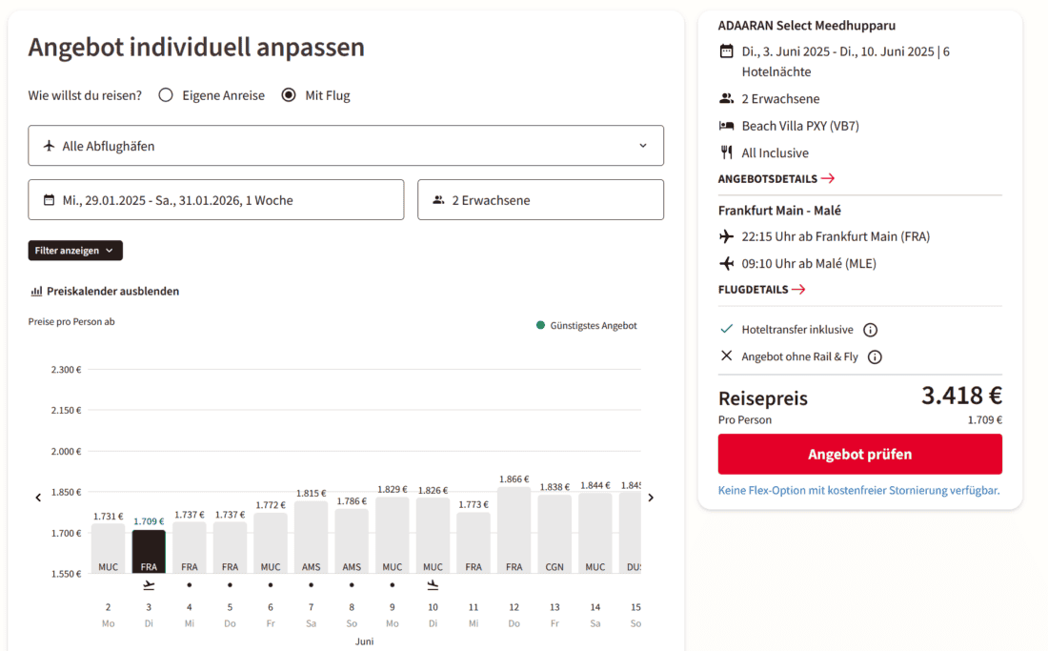Click info icon next to Hoteltransfer inklusive
The width and height of the screenshot is (1048, 651).
coord(870,330)
